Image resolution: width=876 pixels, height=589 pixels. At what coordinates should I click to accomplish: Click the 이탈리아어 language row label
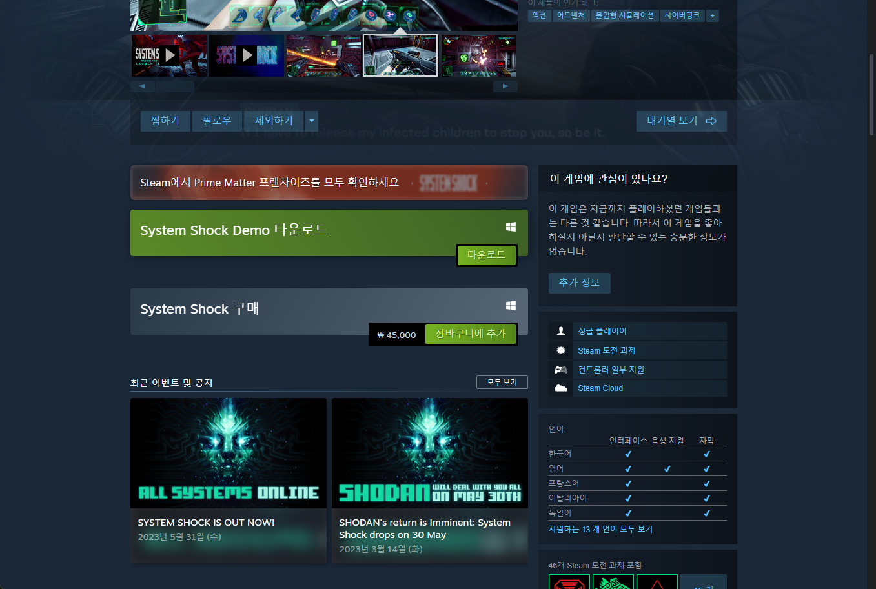pos(567,498)
